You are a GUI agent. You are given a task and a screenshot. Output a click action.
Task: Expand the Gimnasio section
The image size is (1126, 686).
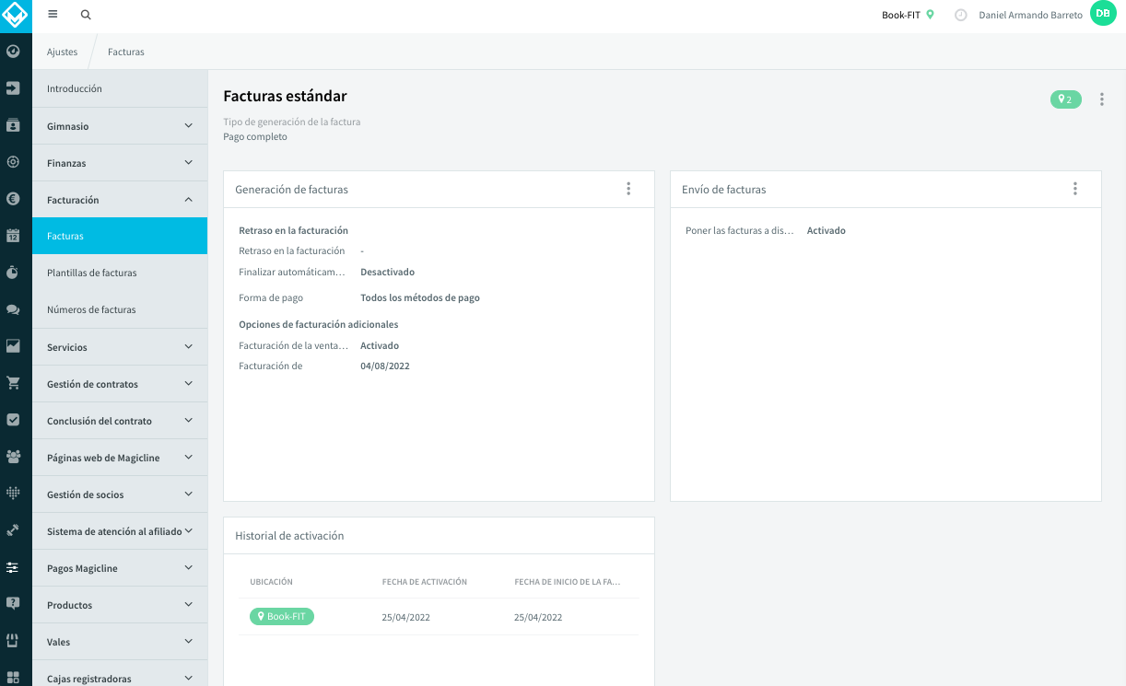(120, 126)
